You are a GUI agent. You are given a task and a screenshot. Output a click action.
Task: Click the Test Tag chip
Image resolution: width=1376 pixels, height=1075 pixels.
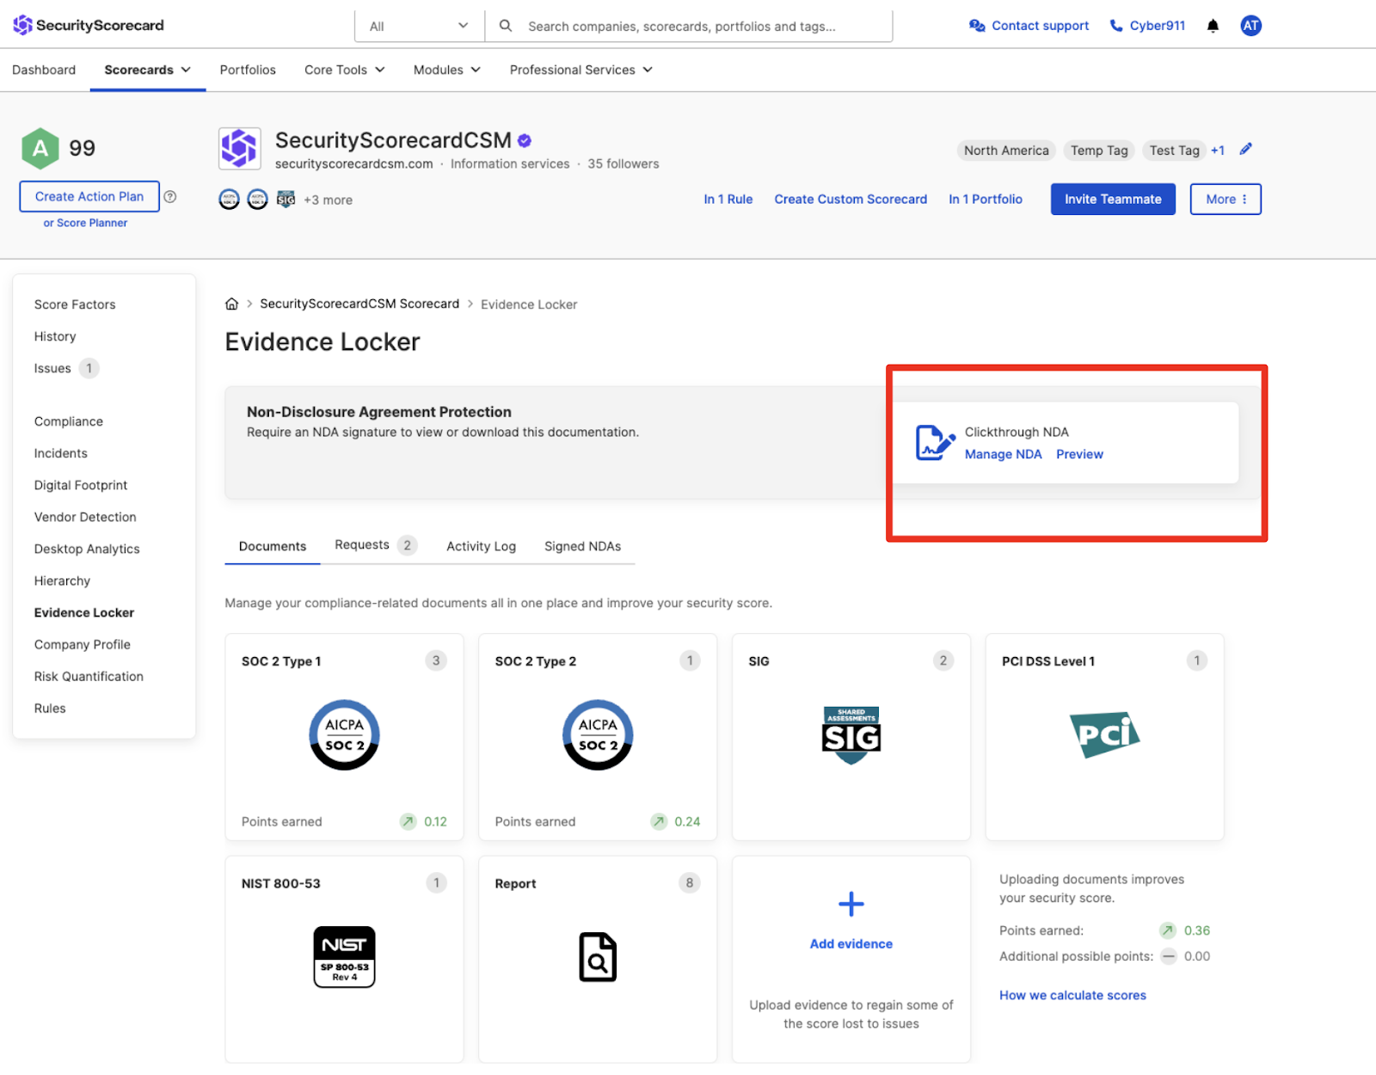1174,150
